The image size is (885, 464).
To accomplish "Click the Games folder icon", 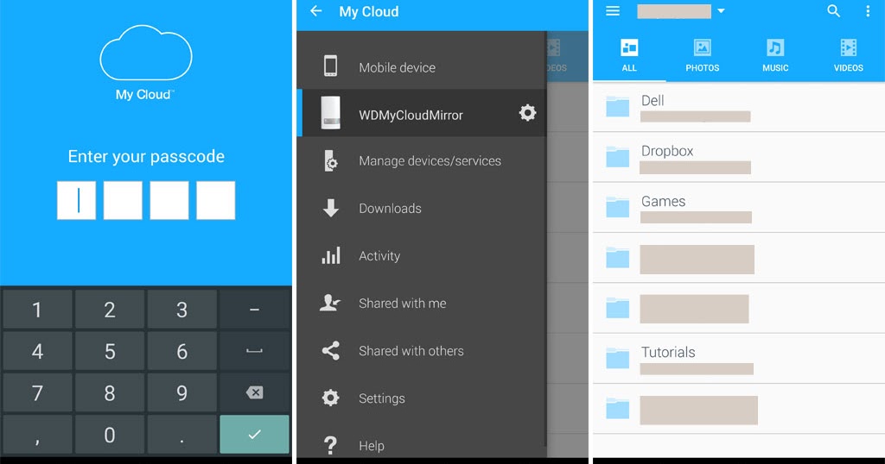I will point(617,207).
